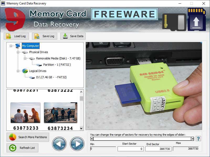Click the left navigation arrow button
Screen dimensions: 210x157
pyautogui.click(x=60, y=144)
